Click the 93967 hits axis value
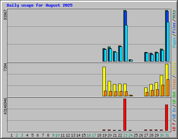Screen dimensions: 178x139 (x=5, y=15)
